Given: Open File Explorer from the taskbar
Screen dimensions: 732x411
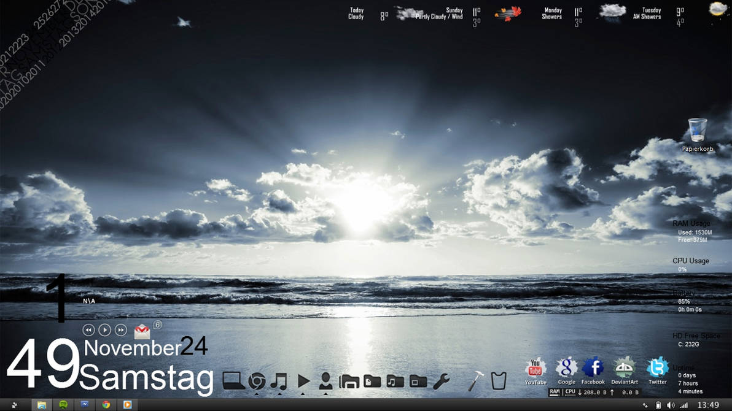Looking at the screenshot, I should pos(41,404).
